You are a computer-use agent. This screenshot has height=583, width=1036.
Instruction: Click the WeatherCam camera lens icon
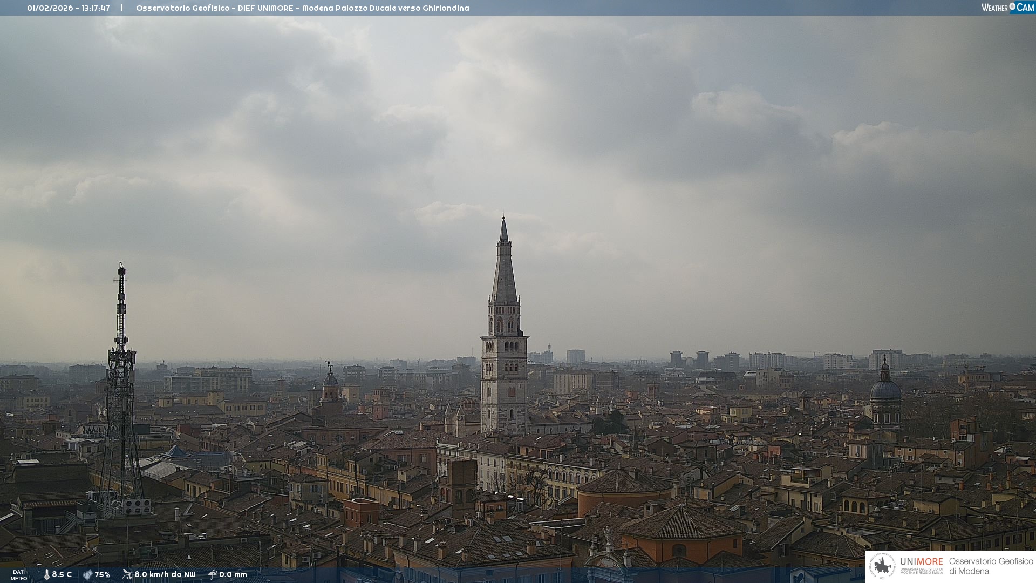[1012, 6]
